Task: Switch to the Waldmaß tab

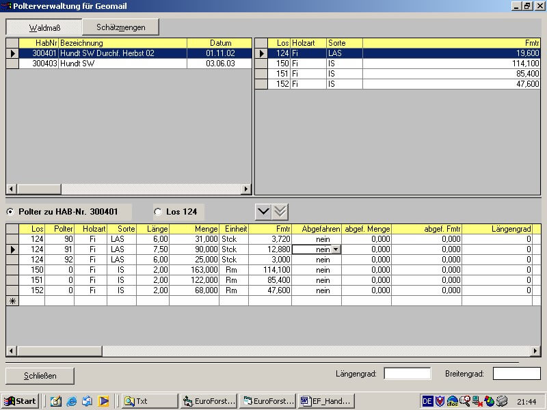Action: pos(44,27)
